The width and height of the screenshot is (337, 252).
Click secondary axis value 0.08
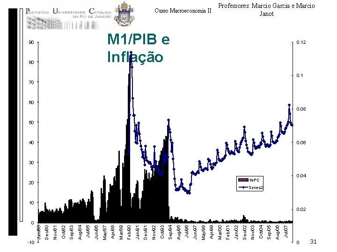tap(301, 109)
